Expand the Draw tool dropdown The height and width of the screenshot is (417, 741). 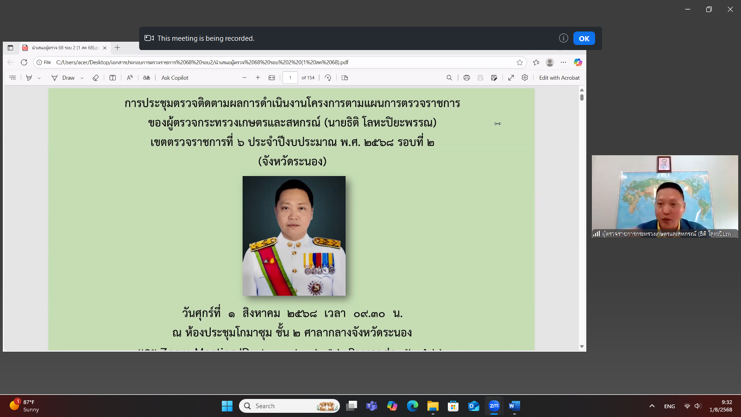pyautogui.click(x=82, y=78)
